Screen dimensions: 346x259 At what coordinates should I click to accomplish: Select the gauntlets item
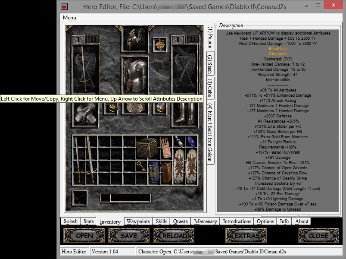point(85,114)
